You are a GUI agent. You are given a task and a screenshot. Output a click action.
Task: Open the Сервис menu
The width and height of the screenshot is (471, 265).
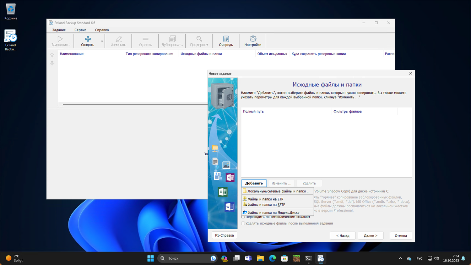click(x=80, y=30)
